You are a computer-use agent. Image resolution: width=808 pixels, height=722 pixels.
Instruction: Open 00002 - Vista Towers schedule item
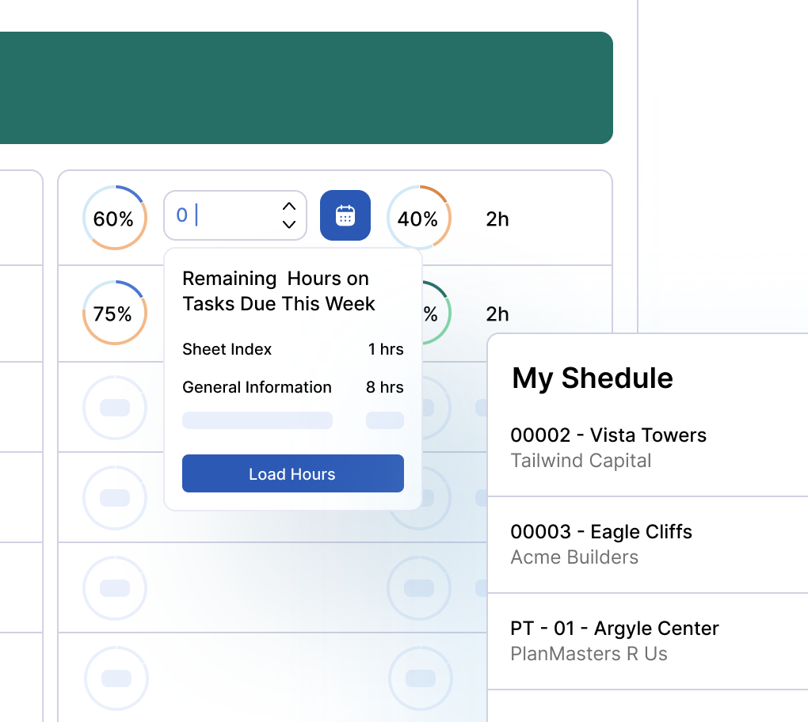[608, 435]
